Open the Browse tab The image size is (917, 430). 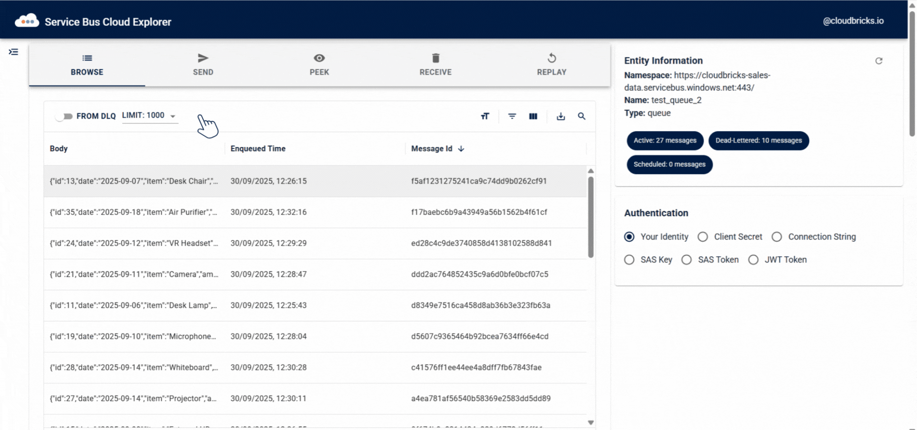coord(87,64)
